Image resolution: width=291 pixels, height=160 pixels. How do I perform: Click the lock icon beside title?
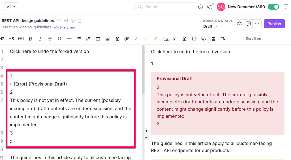[80, 21]
